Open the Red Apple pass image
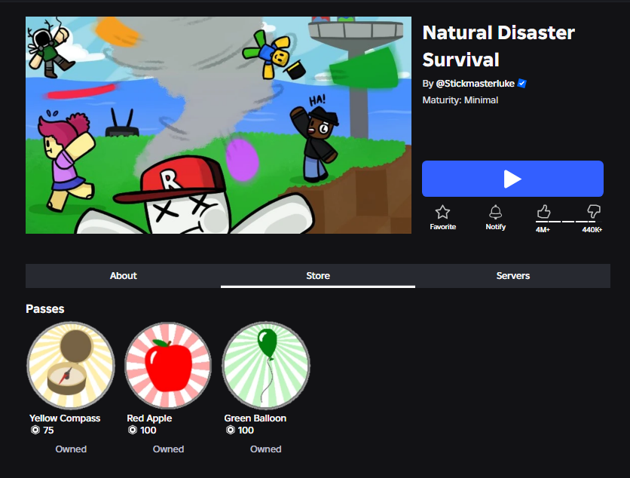 (x=168, y=366)
